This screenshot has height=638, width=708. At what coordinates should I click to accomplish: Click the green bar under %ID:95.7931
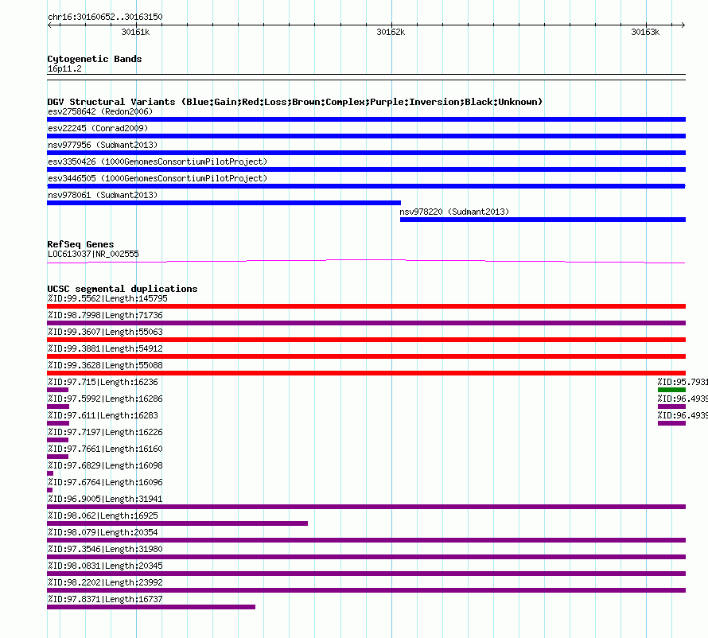pyautogui.click(x=672, y=390)
